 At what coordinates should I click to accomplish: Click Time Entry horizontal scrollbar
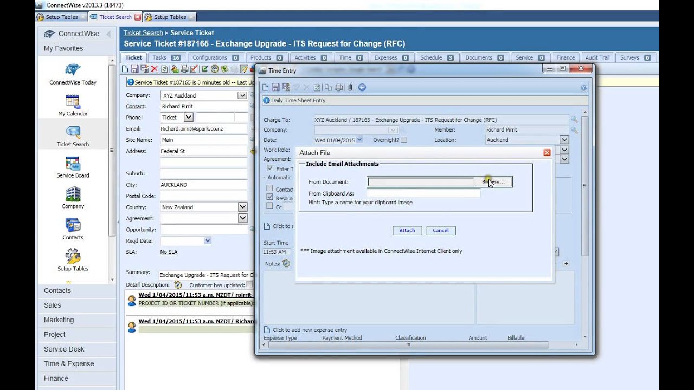(408, 344)
